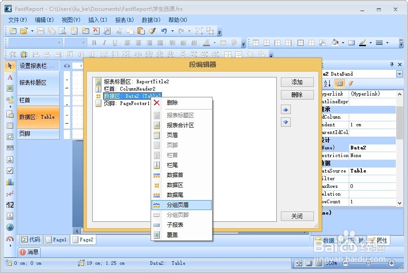Switch to the 代码 tab
The height and width of the screenshot is (273, 408).
coord(31,239)
